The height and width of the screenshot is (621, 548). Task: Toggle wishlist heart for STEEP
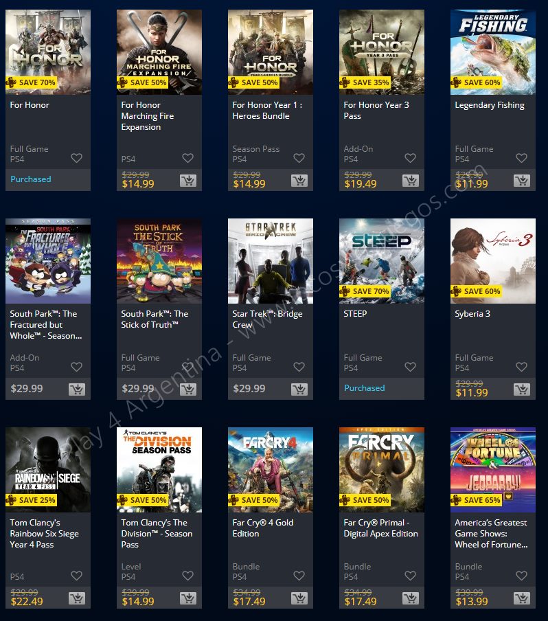point(410,367)
